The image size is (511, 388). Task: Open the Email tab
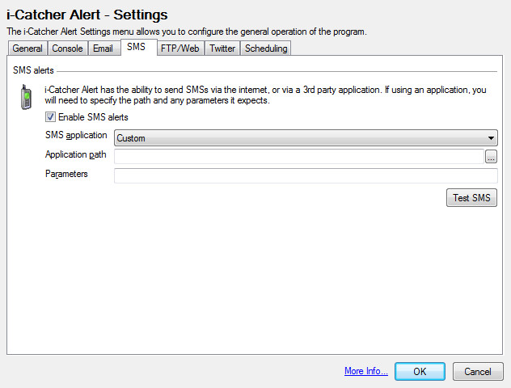pyautogui.click(x=103, y=48)
